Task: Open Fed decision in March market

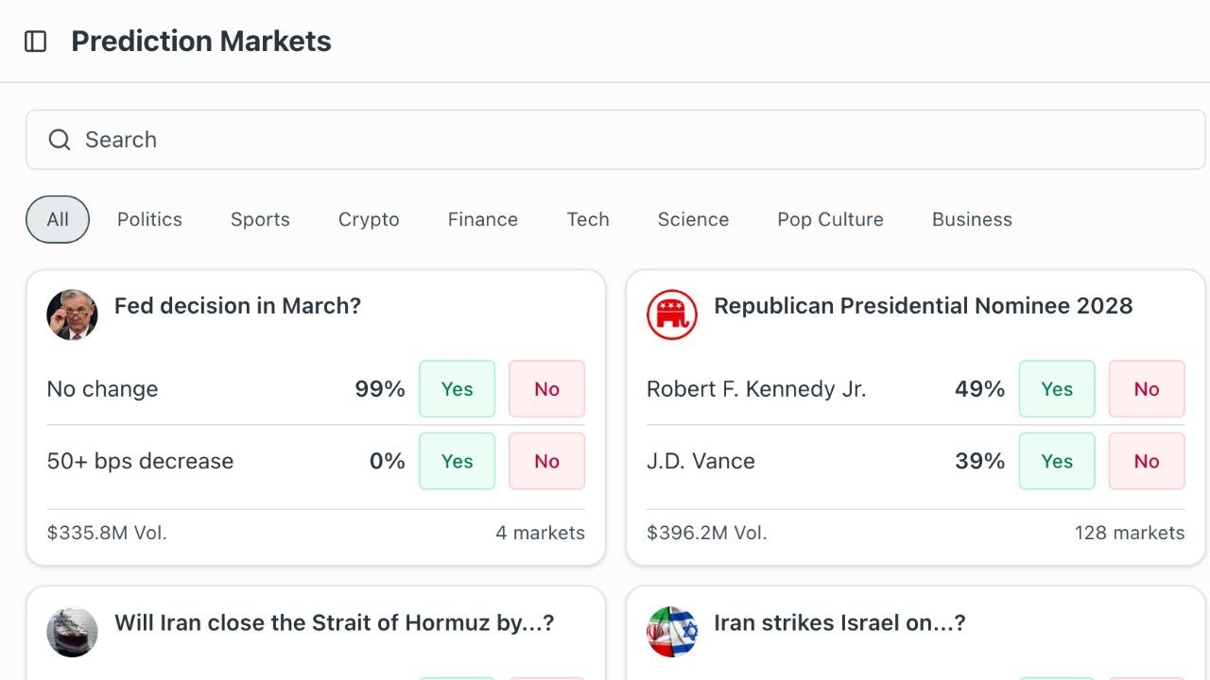Action: point(237,306)
